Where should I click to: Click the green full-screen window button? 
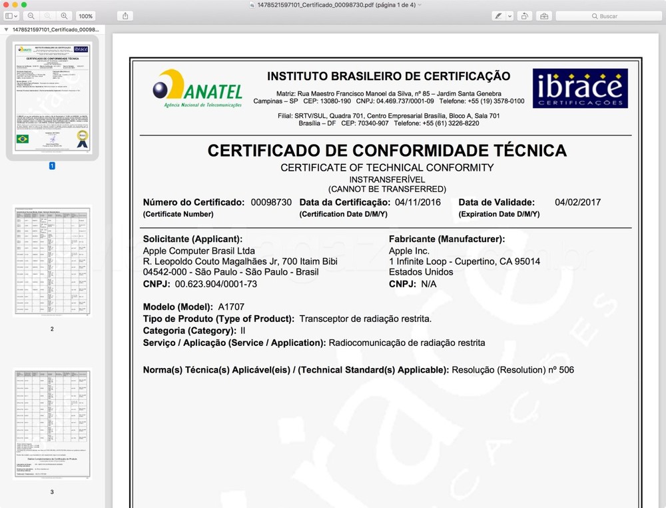[x=25, y=5]
